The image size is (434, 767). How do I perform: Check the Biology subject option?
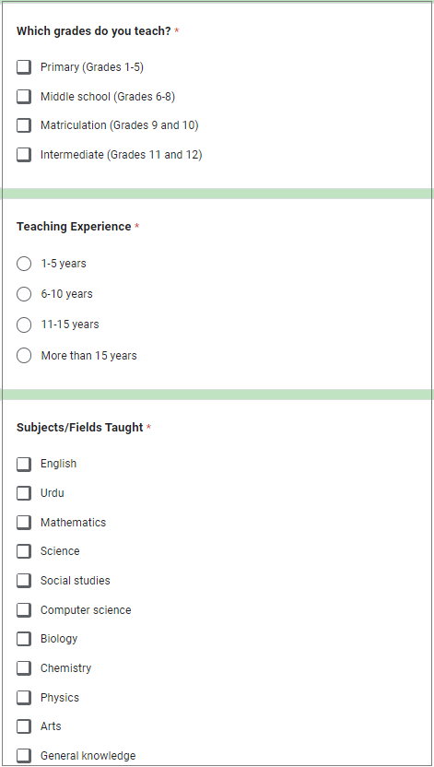[x=23, y=639]
